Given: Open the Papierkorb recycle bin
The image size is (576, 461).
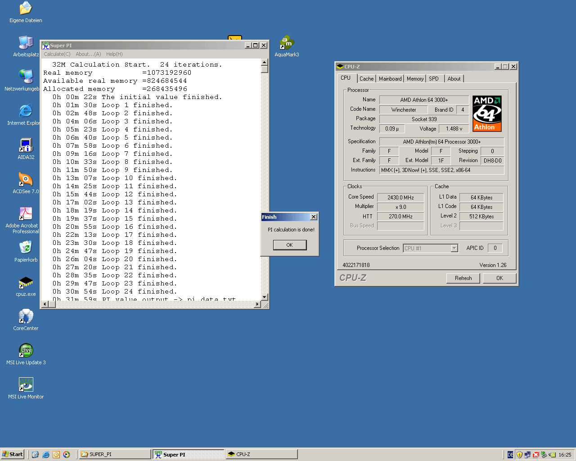Looking at the screenshot, I should point(26,252).
